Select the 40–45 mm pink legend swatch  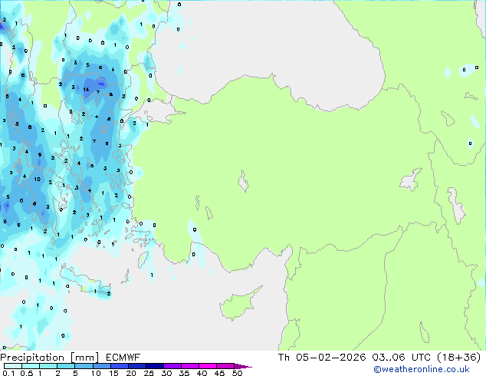[208, 366]
